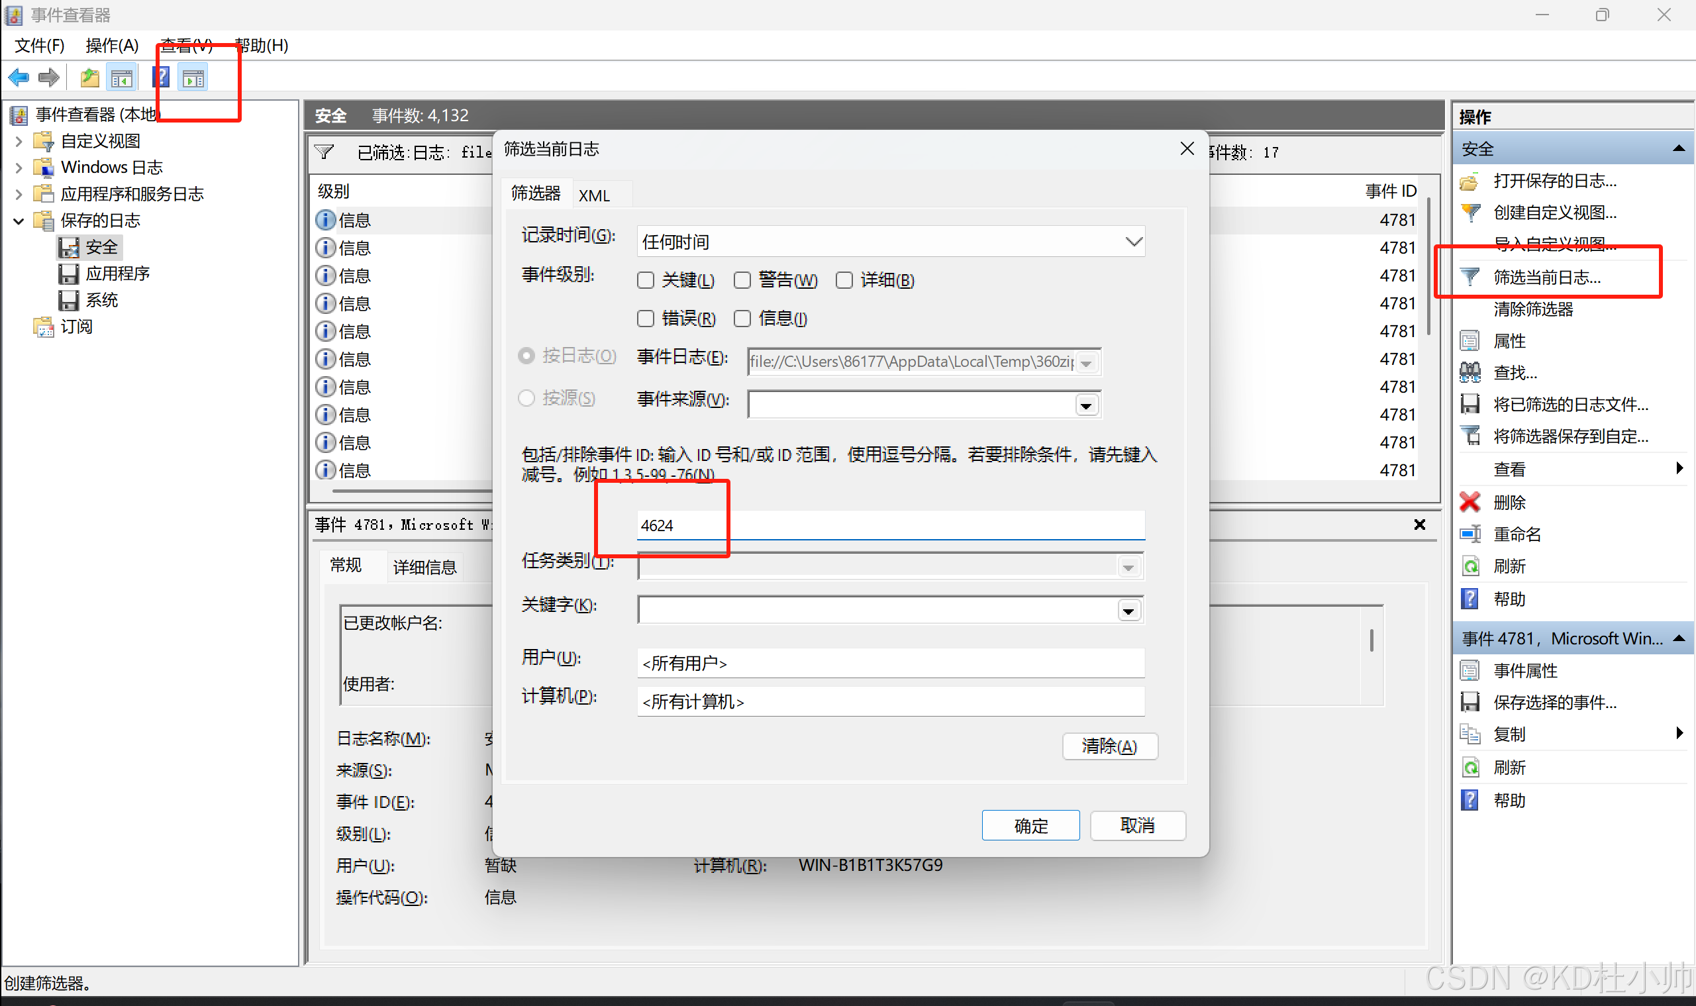Open the 操作(A) menu

pos(112,46)
